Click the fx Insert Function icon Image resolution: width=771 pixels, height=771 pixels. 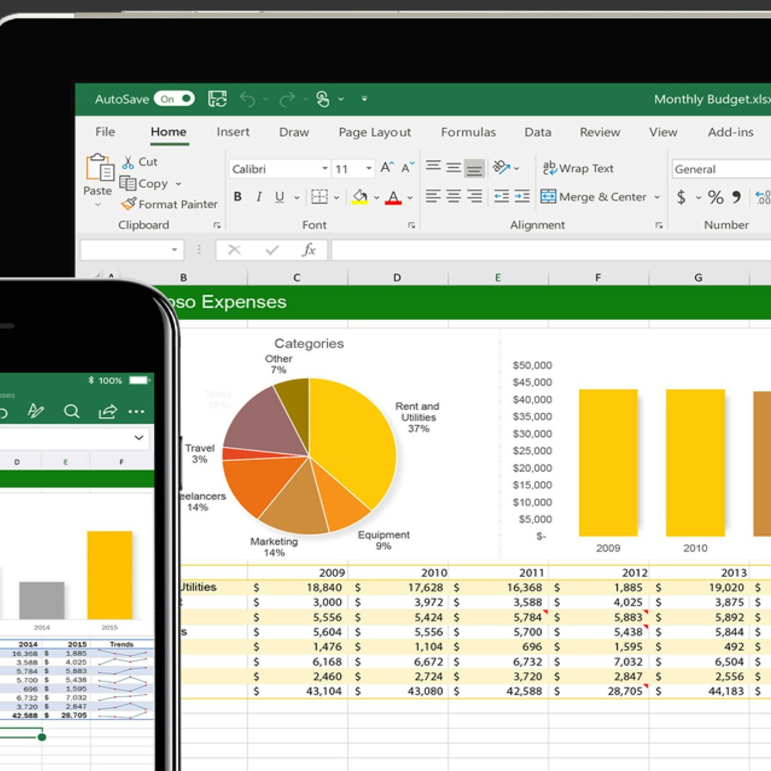(309, 250)
